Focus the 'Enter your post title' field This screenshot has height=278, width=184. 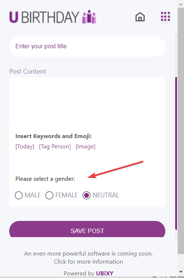(87, 46)
